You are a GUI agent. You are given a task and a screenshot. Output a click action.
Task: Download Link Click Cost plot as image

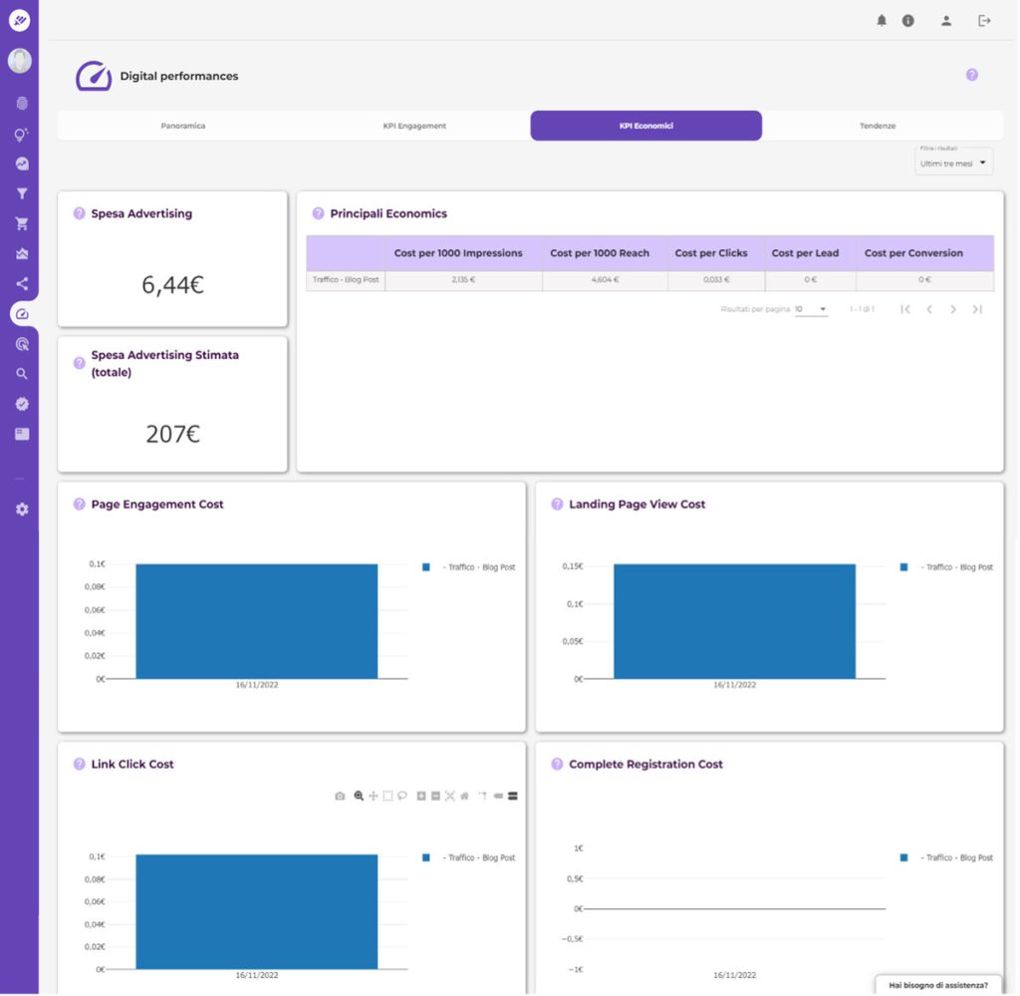[340, 797]
